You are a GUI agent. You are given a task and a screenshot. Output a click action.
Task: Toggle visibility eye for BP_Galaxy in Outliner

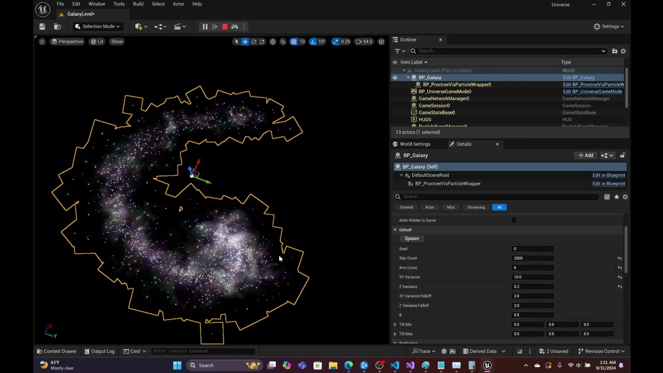(395, 78)
